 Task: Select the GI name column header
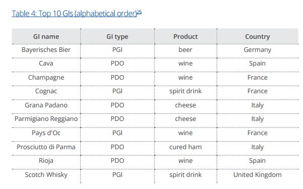point(46,36)
